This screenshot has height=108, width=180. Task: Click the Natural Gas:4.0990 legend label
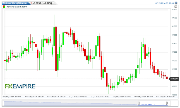pyautogui.click(x=17, y=7)
